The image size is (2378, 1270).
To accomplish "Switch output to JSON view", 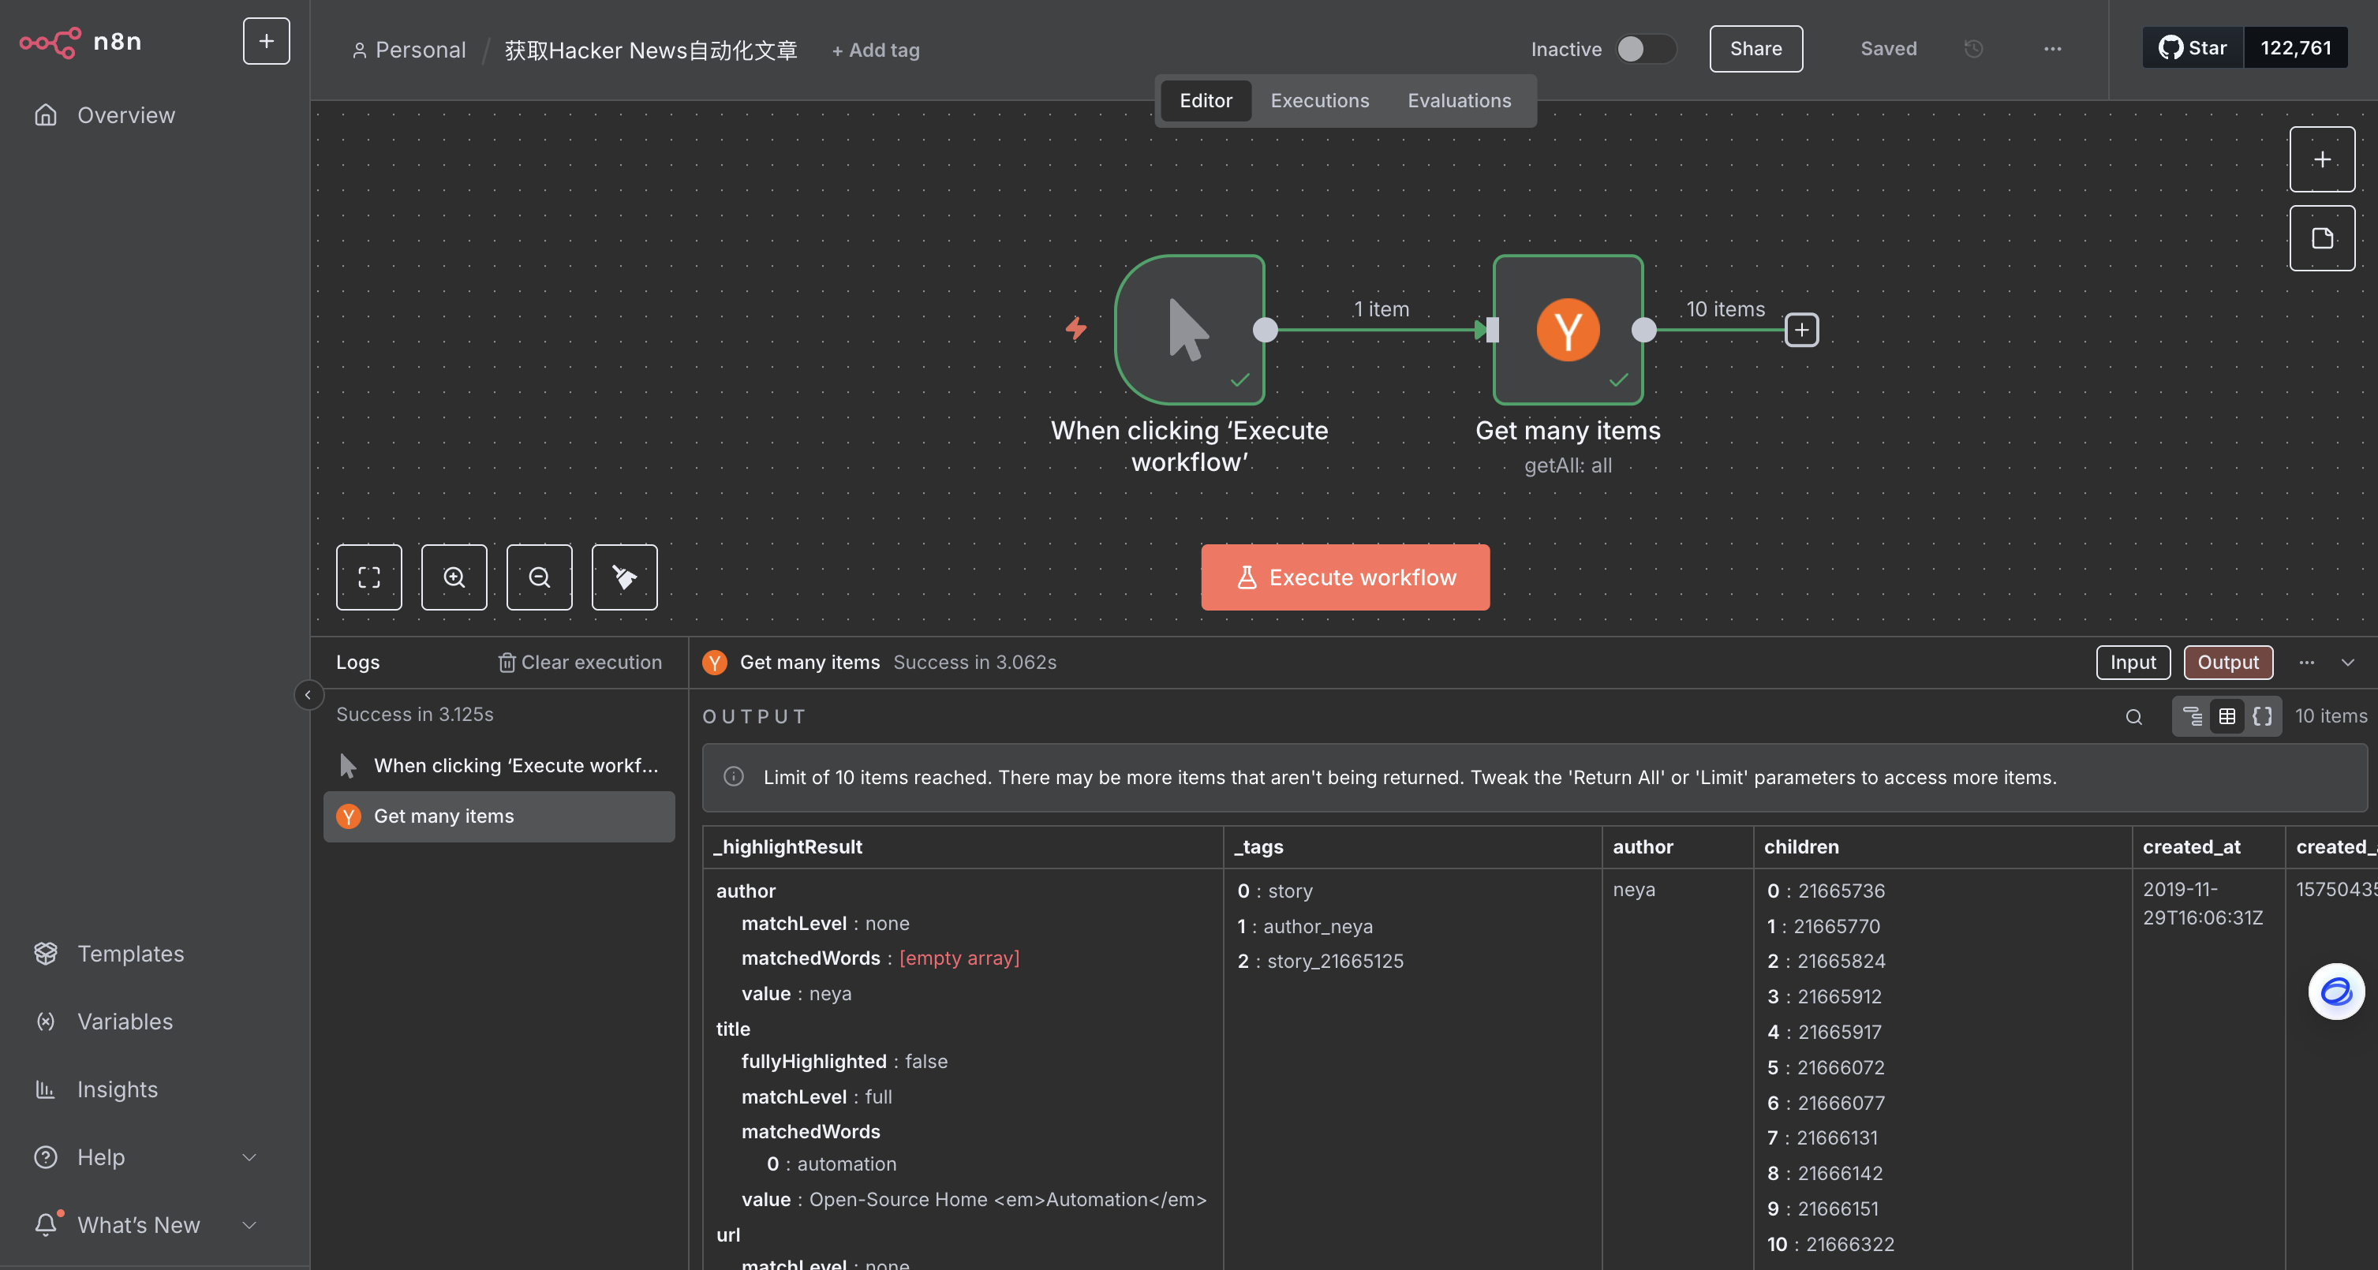I will [2262, 716].
